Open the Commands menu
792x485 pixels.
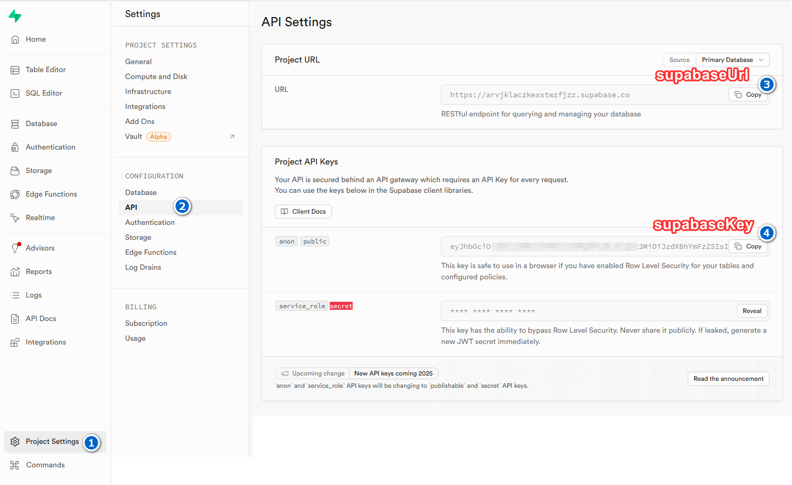coord(45,465)
